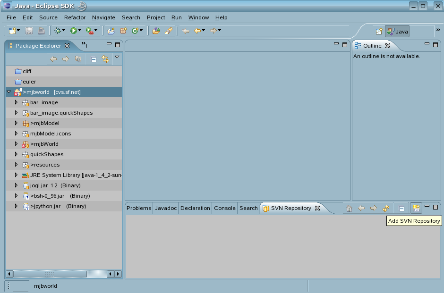Switch to the Problems tab

coord(139,208)
